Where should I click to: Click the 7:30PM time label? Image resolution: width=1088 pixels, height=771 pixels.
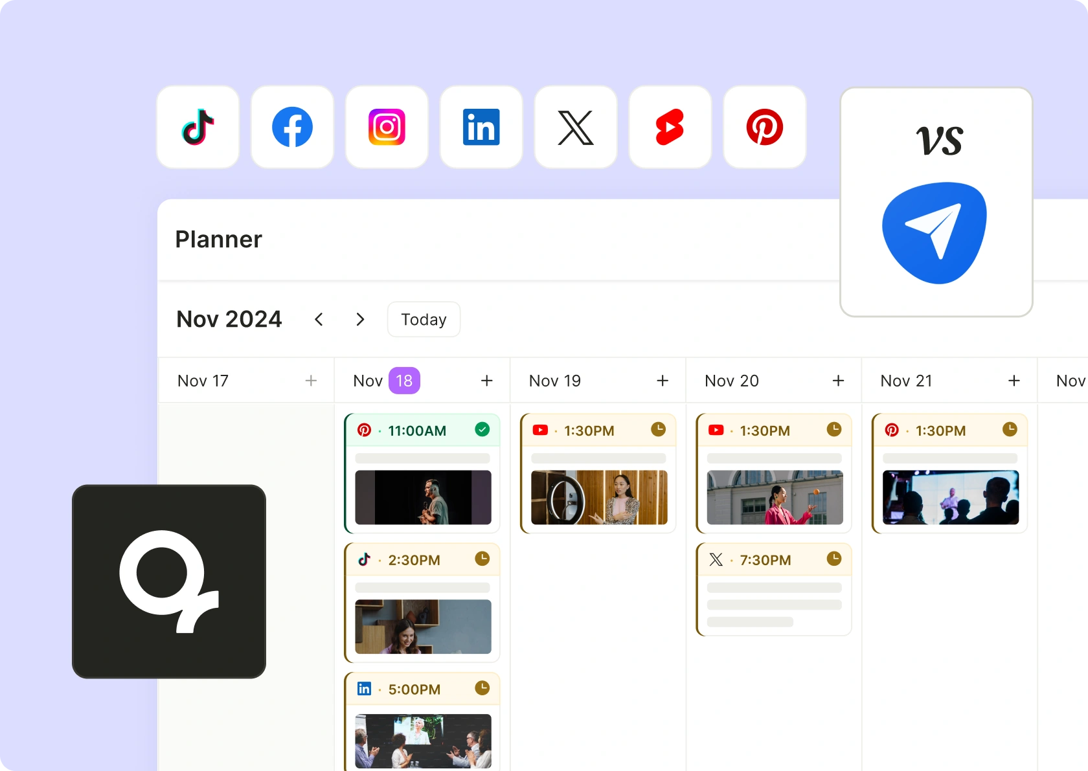[765, 560]
